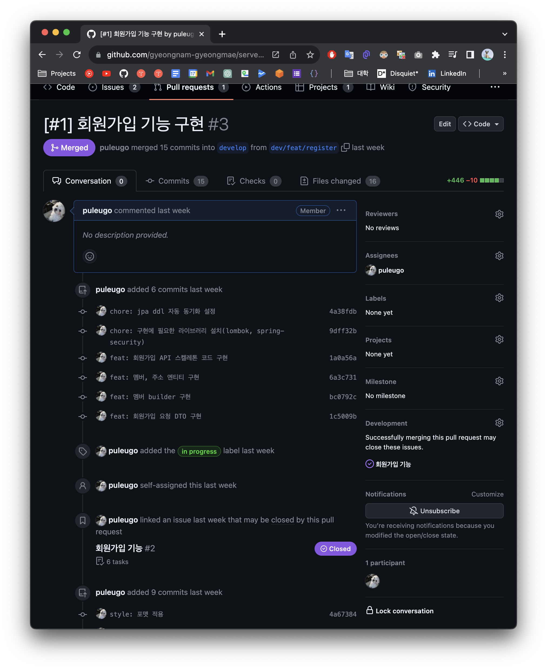Image resolution: width=547 pixels, height=669 pixels.
Task: Open the YouTube bookmark icon
Action: [106, 74]
